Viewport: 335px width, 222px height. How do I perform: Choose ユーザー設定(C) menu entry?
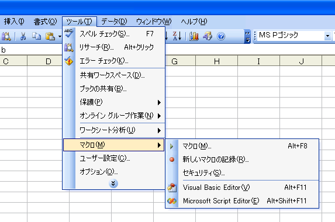pyautogui.click(x=114, y=158)
